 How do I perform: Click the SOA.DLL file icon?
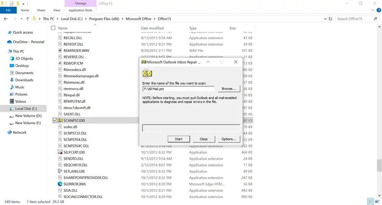click(60, 191)
